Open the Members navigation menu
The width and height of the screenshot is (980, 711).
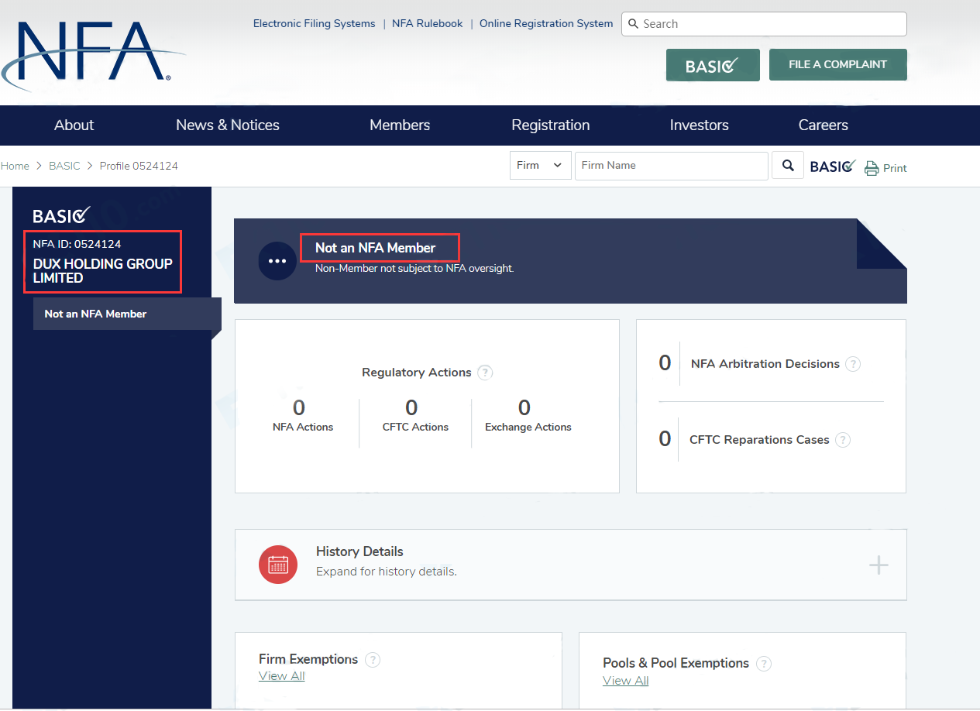400,125
